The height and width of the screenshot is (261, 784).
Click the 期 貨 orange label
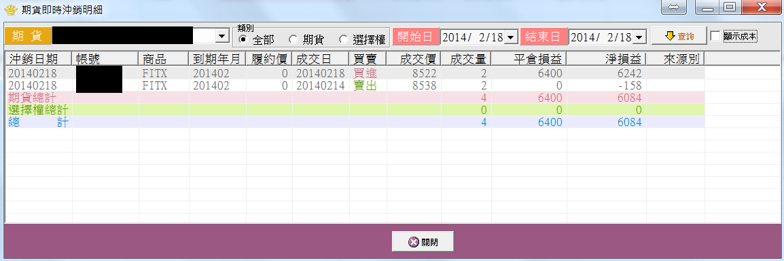pyautogui.click(x=29, y=36)
